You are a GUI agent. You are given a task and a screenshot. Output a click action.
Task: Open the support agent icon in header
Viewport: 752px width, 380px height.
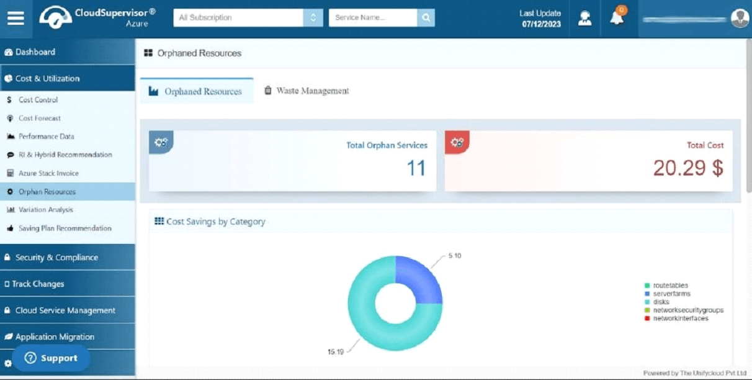tap(584, 18)
